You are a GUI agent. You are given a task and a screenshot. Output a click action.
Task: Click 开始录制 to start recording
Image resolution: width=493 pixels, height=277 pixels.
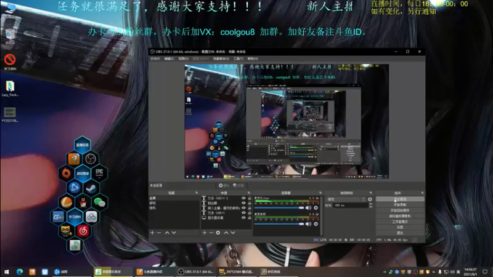[x=400, y=205]
